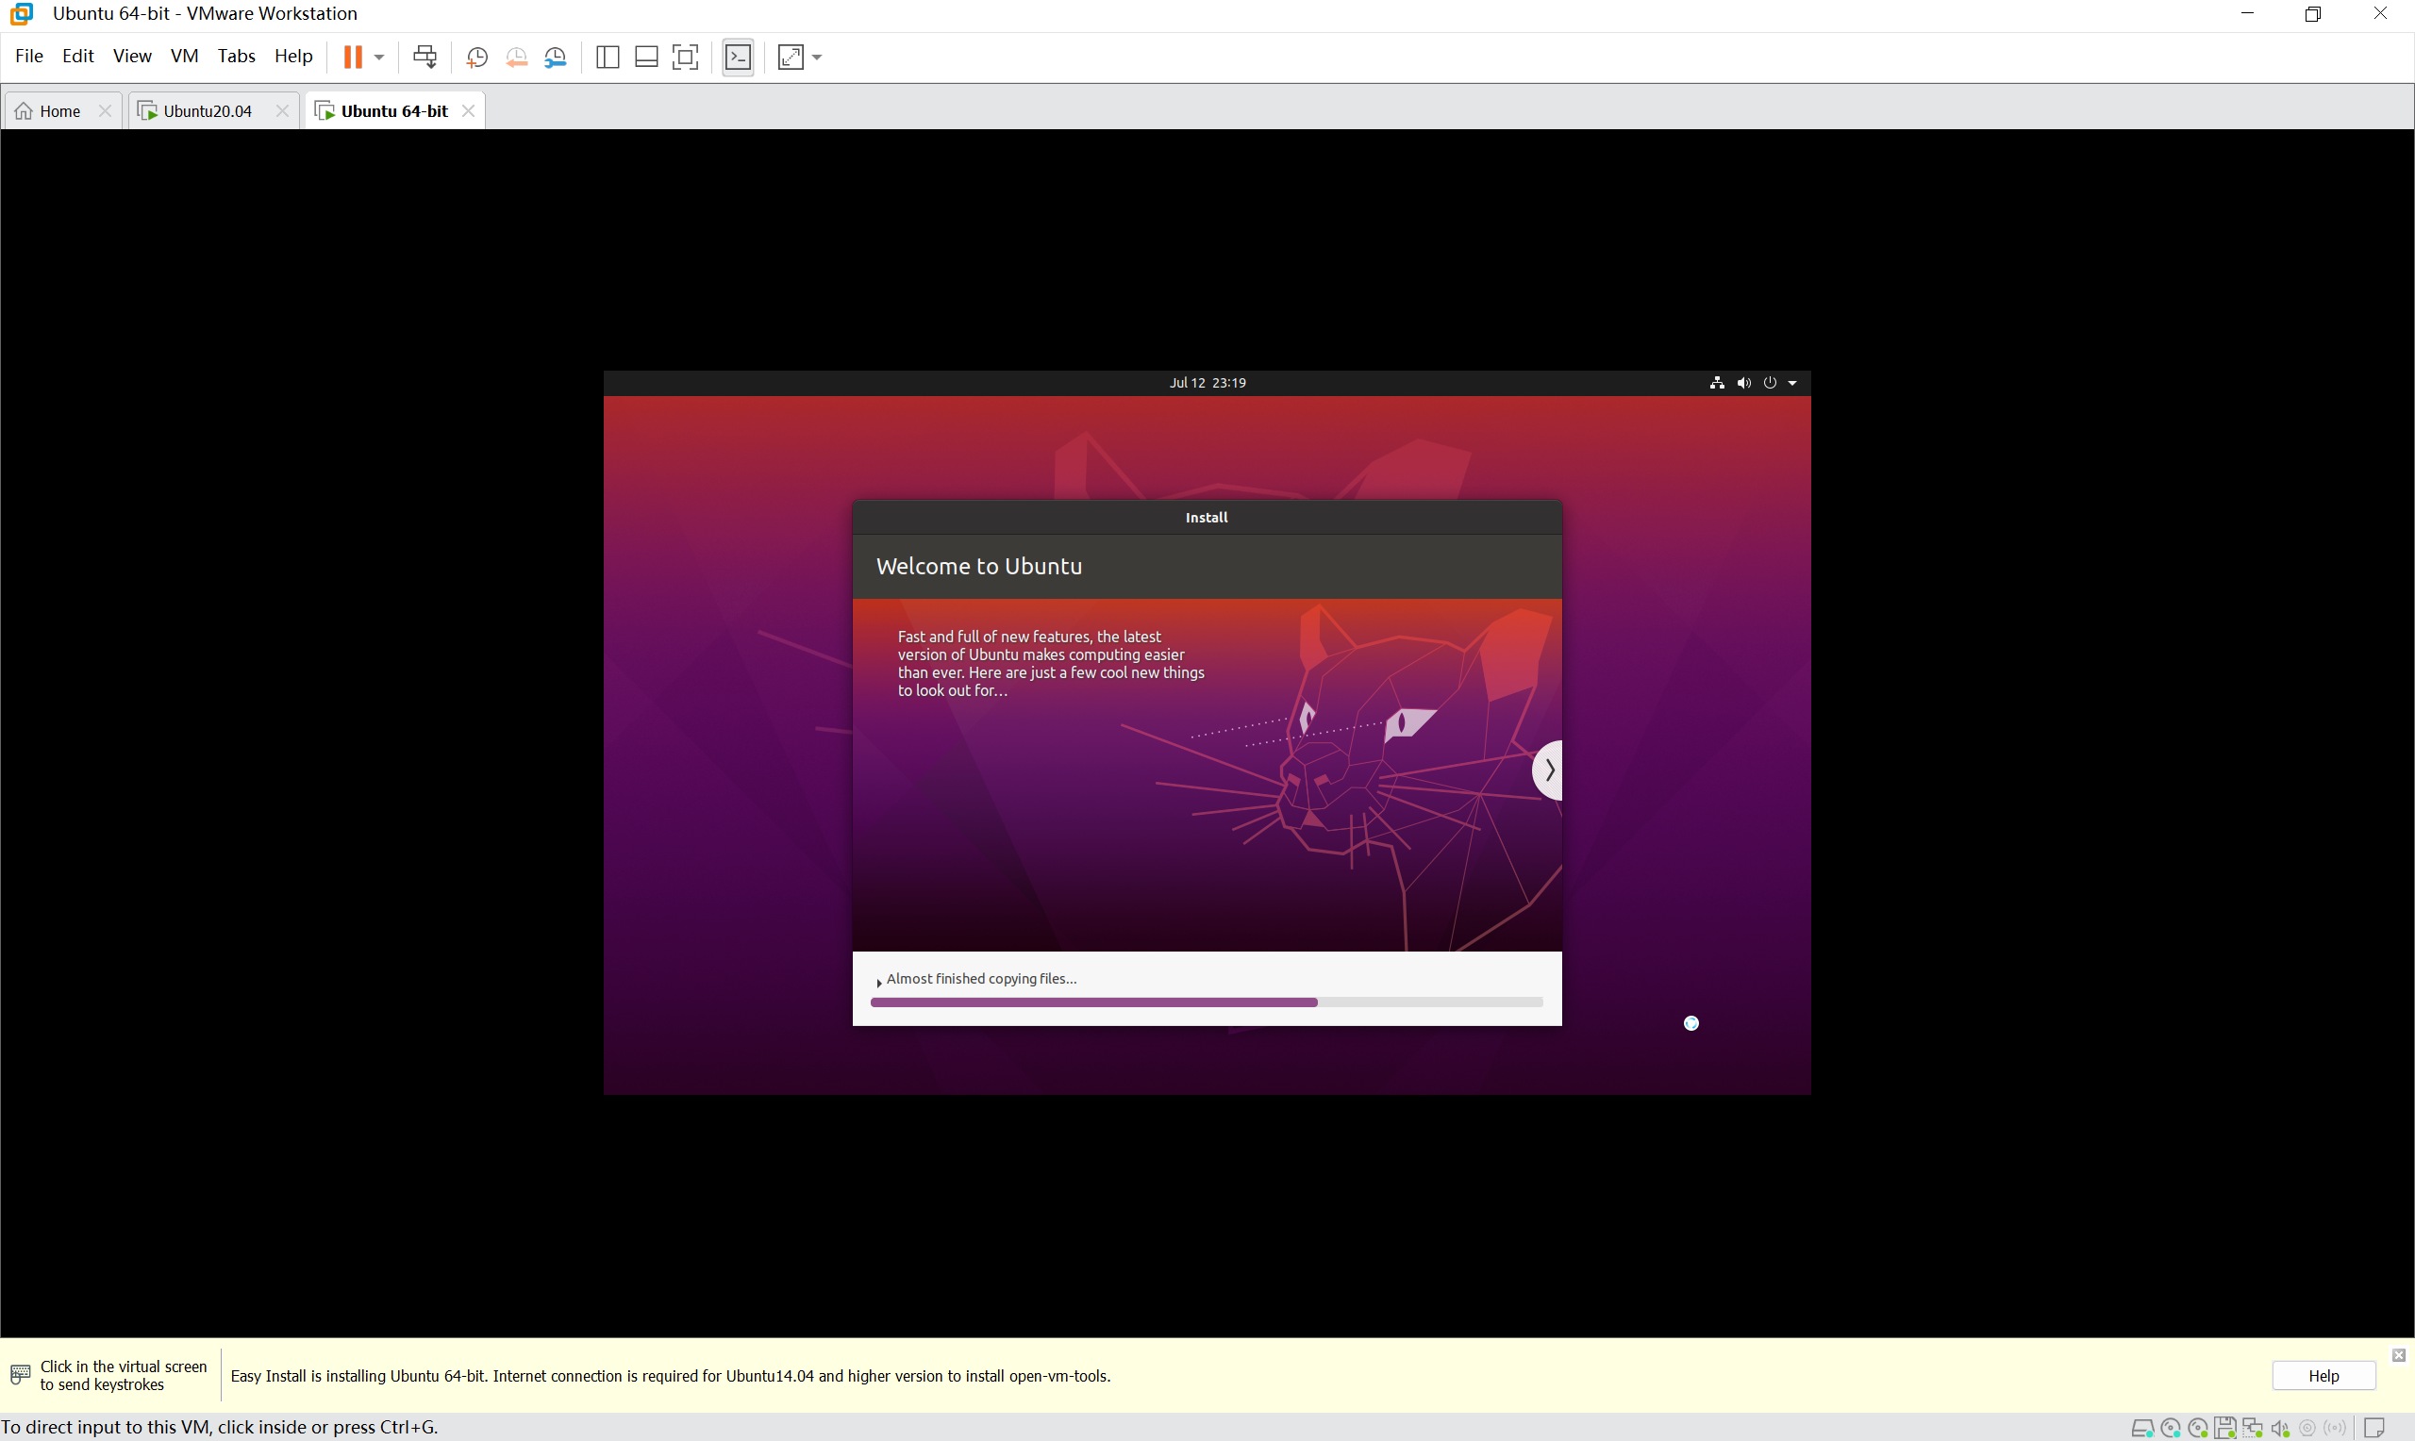The height and width of the screenshot is (1441, 2415).
Task: Toggle the console view button
Action: tap(738, 58)
